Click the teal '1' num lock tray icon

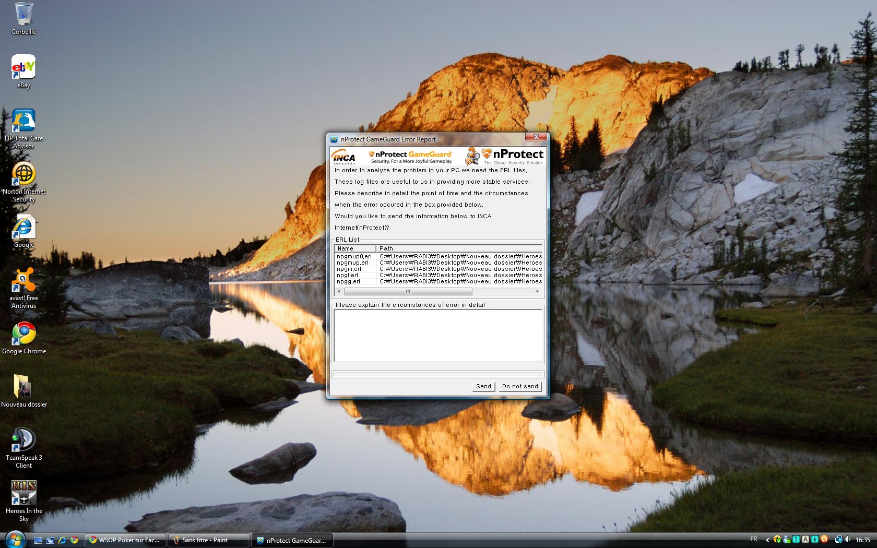(x=796, y=539)
